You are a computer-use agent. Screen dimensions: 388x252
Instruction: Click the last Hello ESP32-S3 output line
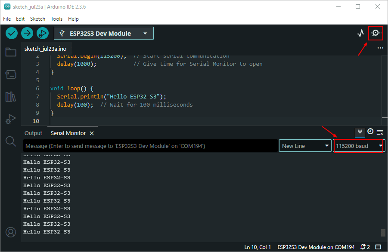coord(47,232)
